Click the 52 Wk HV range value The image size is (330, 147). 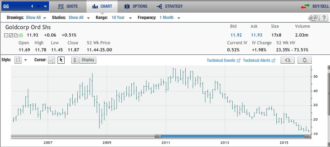(x=292, y=50)
